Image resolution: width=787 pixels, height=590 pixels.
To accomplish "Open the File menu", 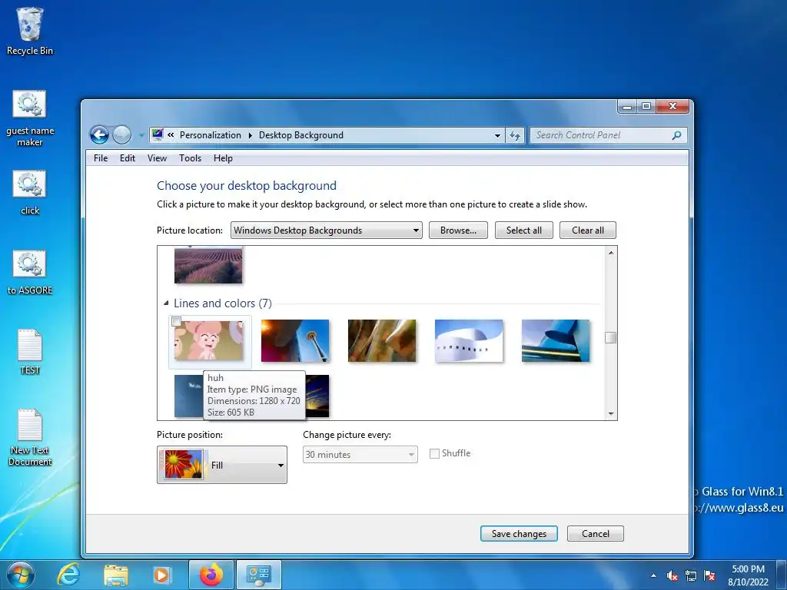I will click(x=101, y=158).
